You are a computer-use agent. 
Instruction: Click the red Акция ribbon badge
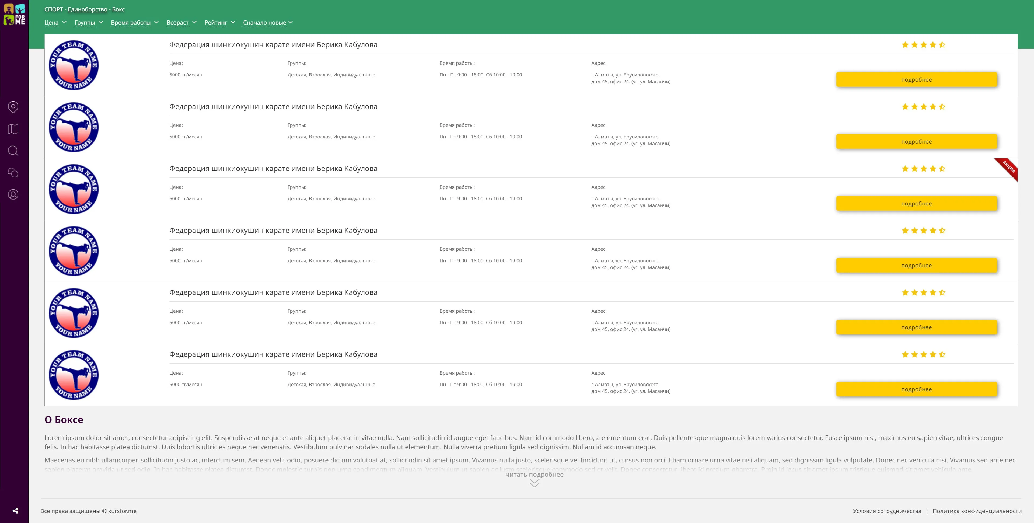click(1008, 167)
